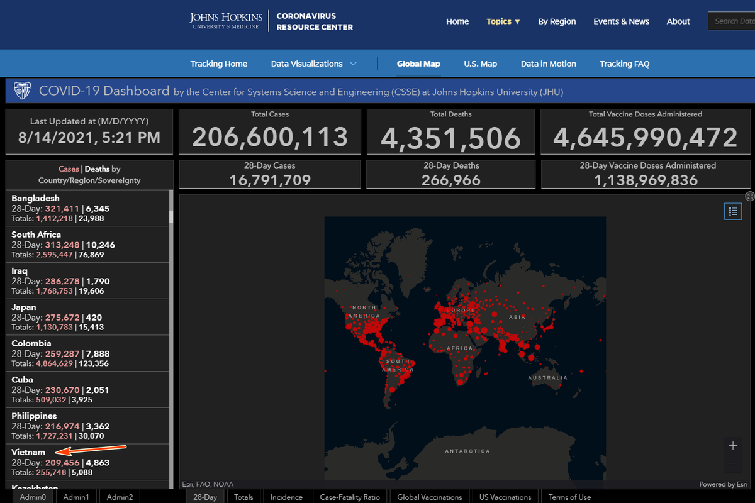Switch list to Admin1 level
The image size is (755, 503).
coord(76,497)
